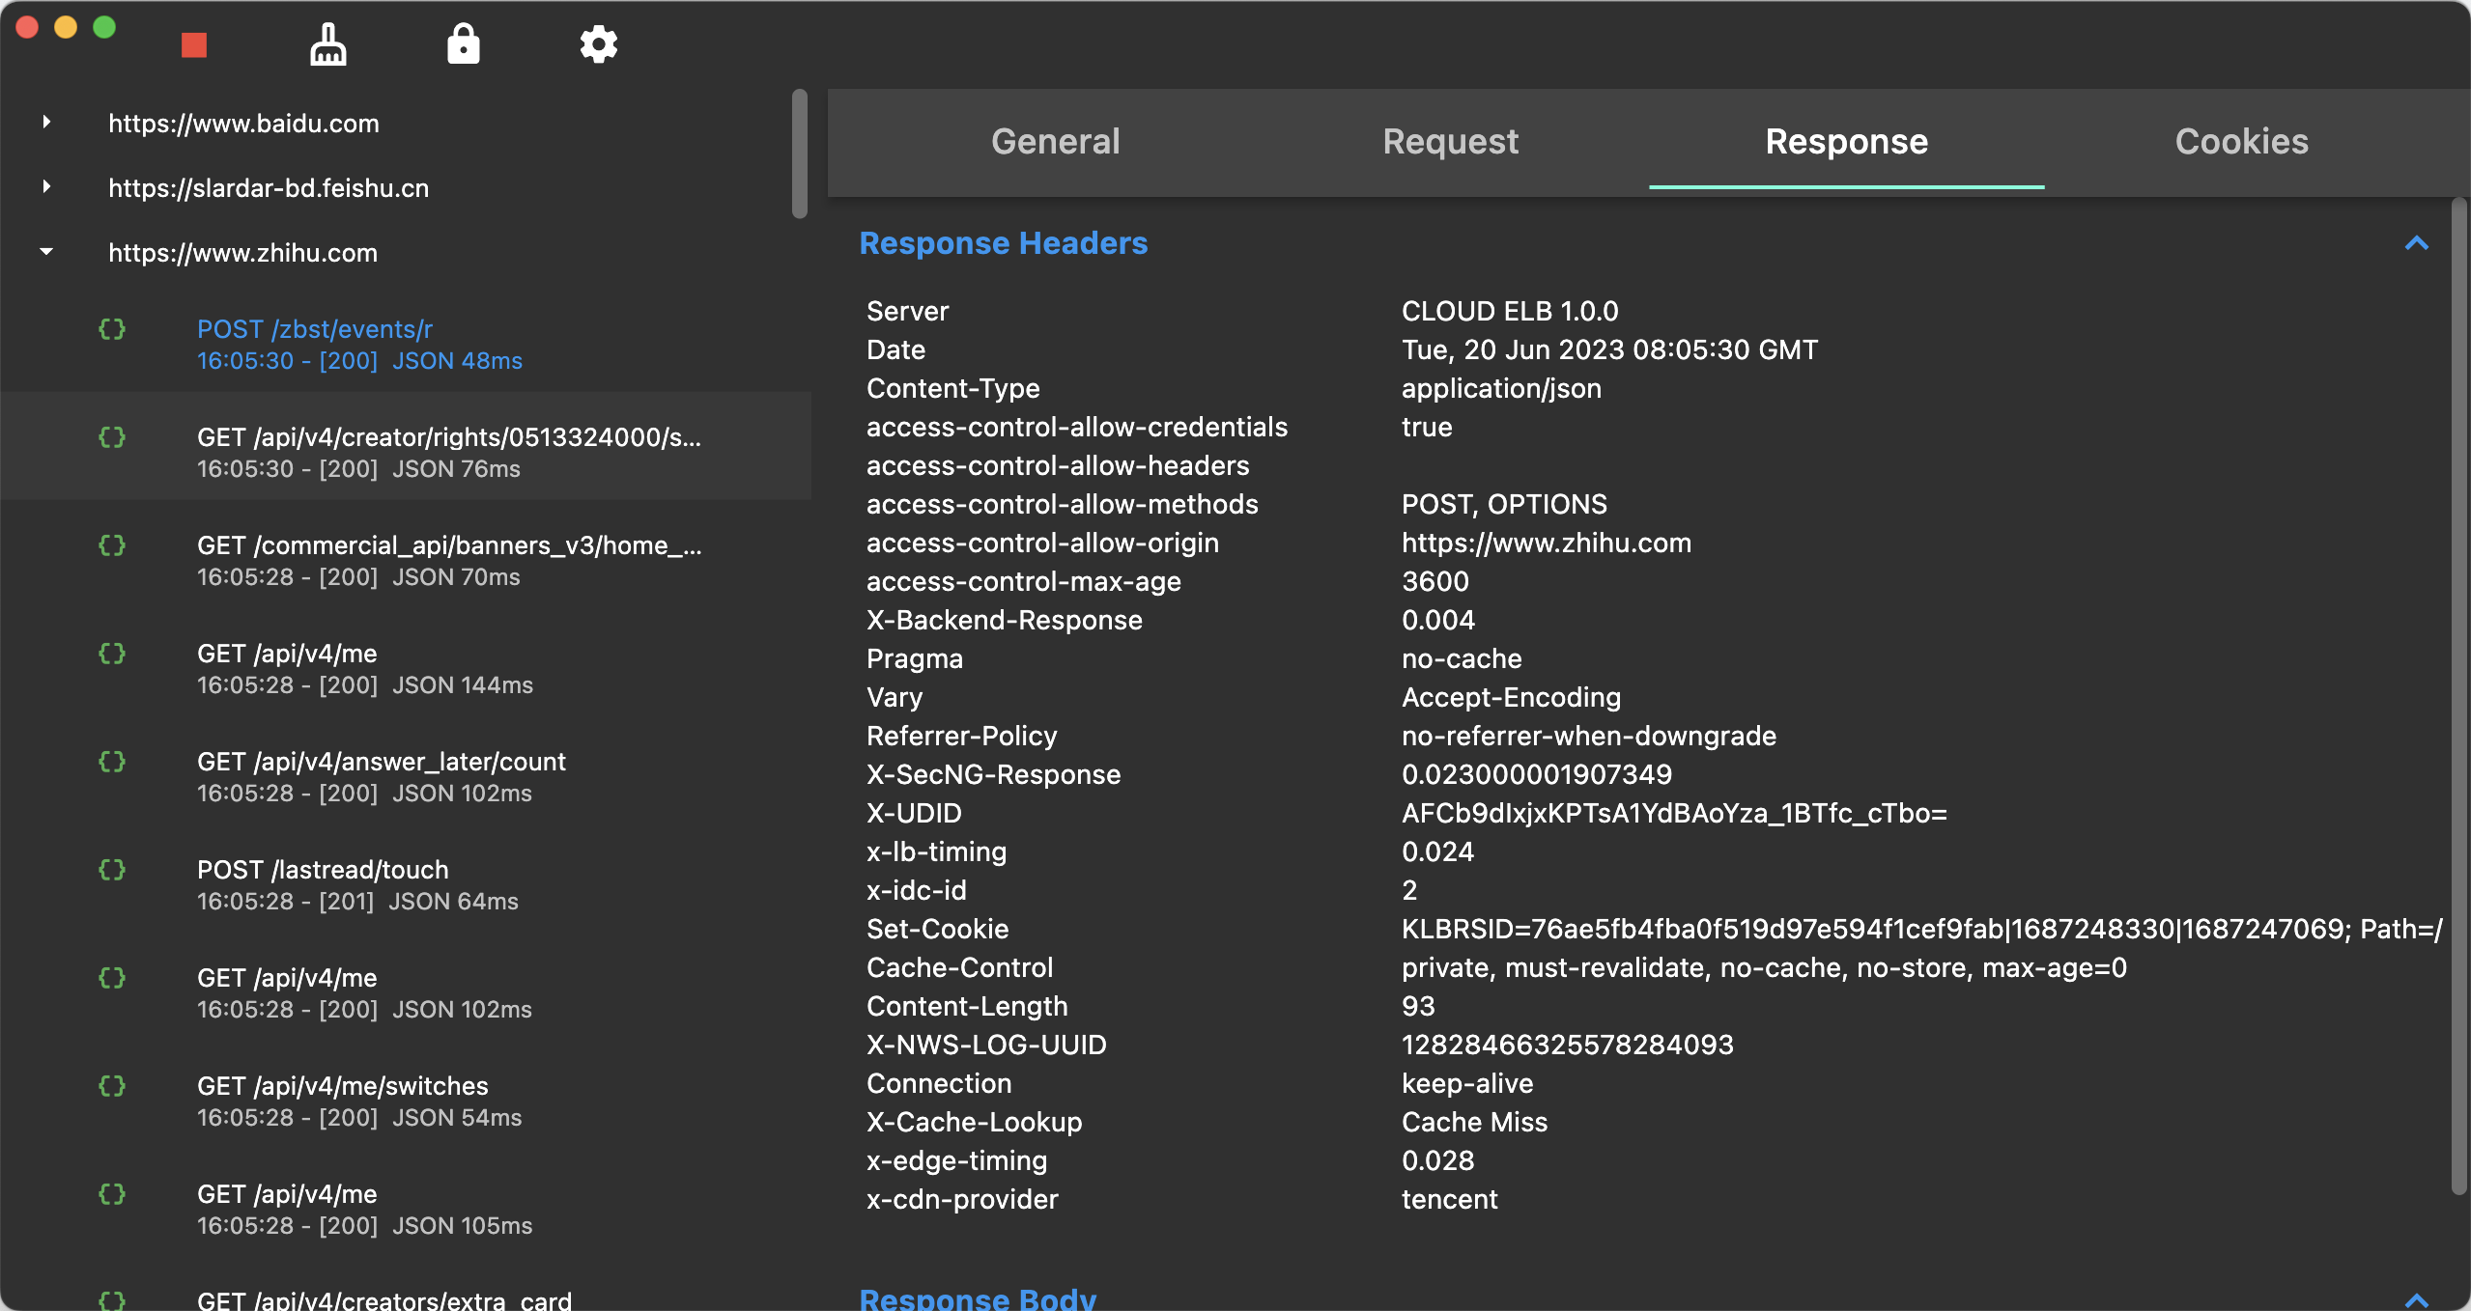2471x1311 pixels.
Task: Collapse the Response Body section chevron
Action: tap(2416, 1299)
